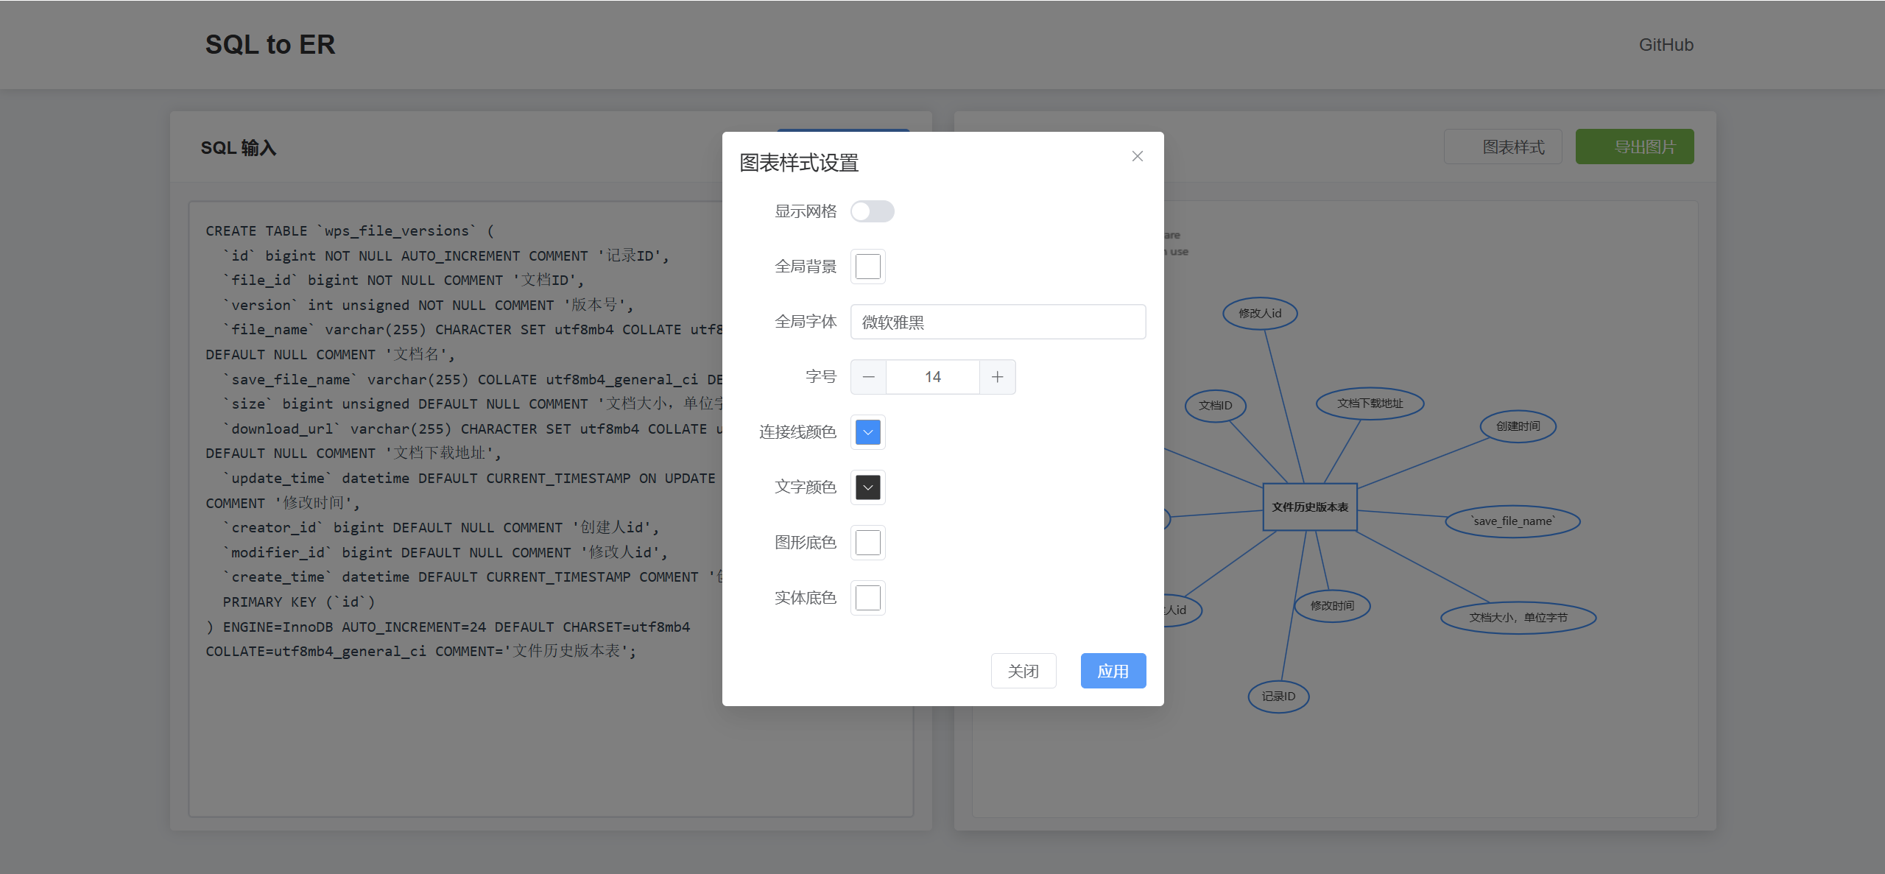
Task: Click the SQL 输入 panel heading
Action: tap(238, 148)
